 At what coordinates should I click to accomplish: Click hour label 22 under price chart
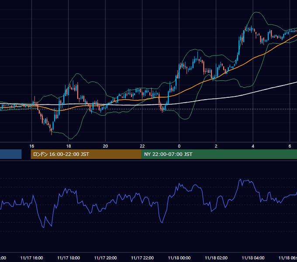pos(142,146)
